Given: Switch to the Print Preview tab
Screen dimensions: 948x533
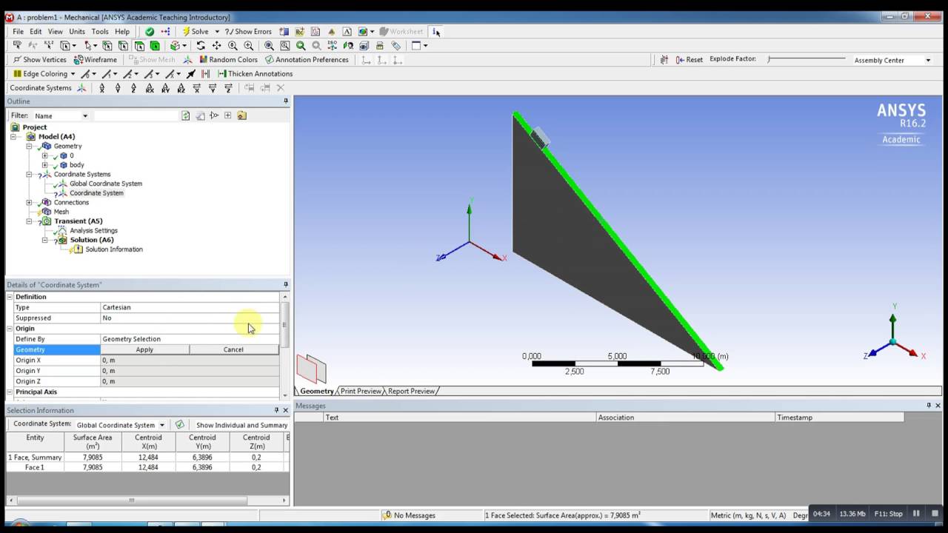Looking at the screenshot, I should click(361, 391).
